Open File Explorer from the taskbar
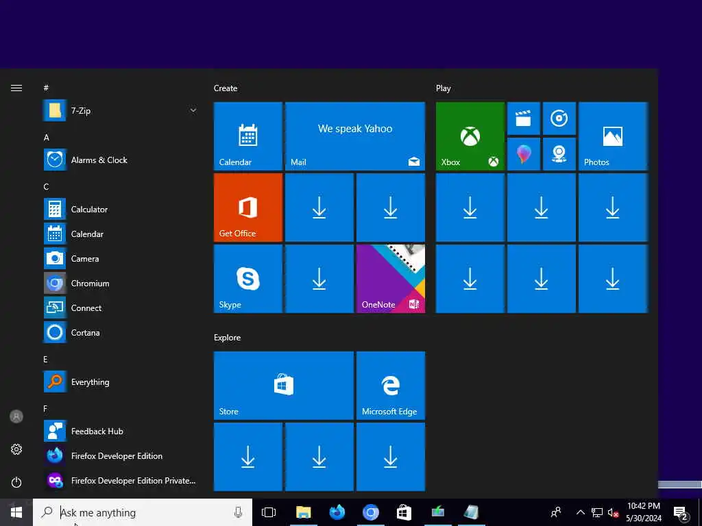The height and width of the screenshot is (526, 702). (x=303, y=512)
